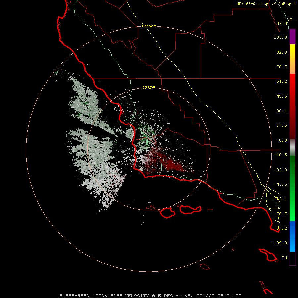Screen dimensions: 298x298
Task: Click the TH legend label
Action: [284, 258]
